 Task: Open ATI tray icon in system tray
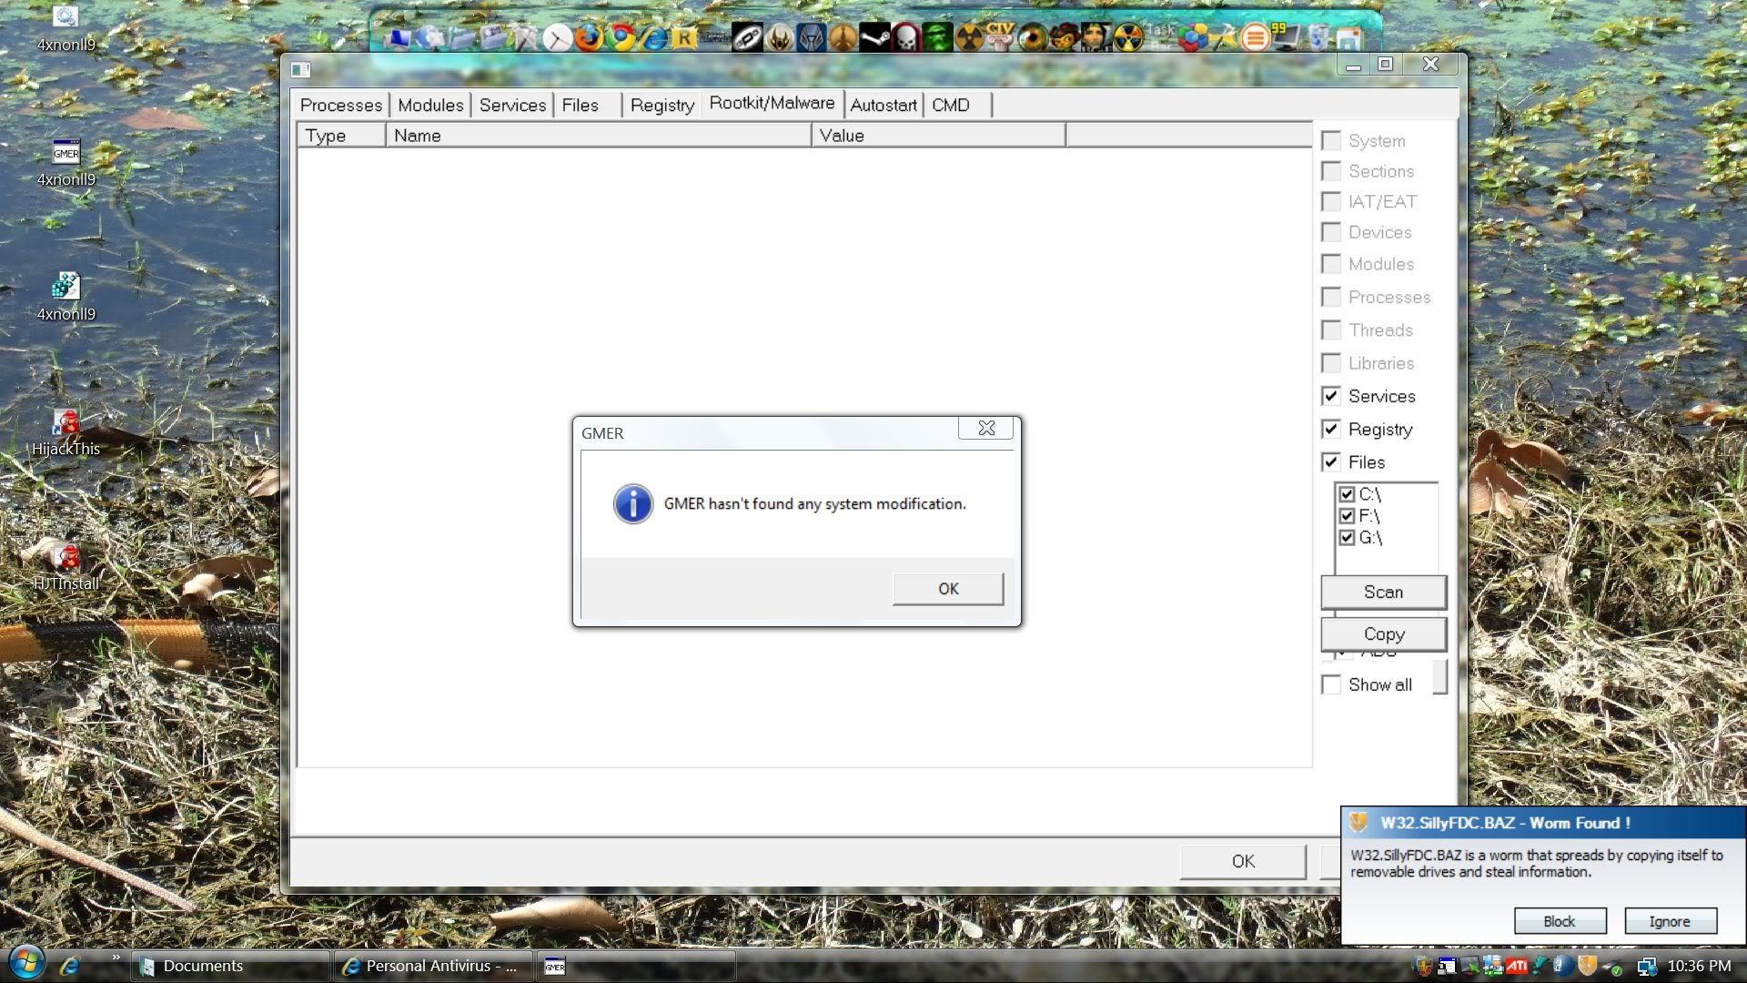1517,967
